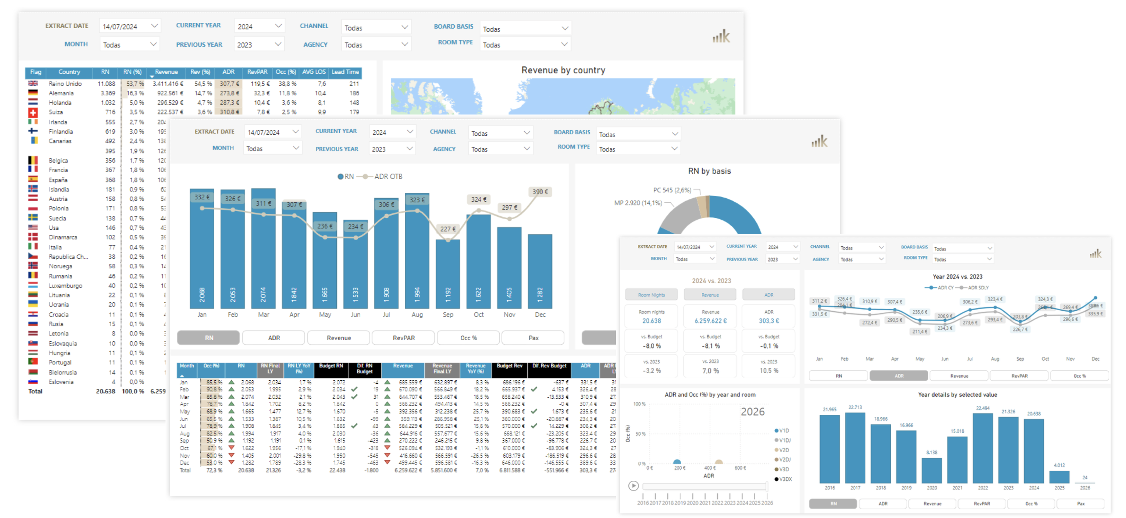Select Pax button under Year details bar chart
Screen dimensions: 1126x518
[x=1080, y=504]
